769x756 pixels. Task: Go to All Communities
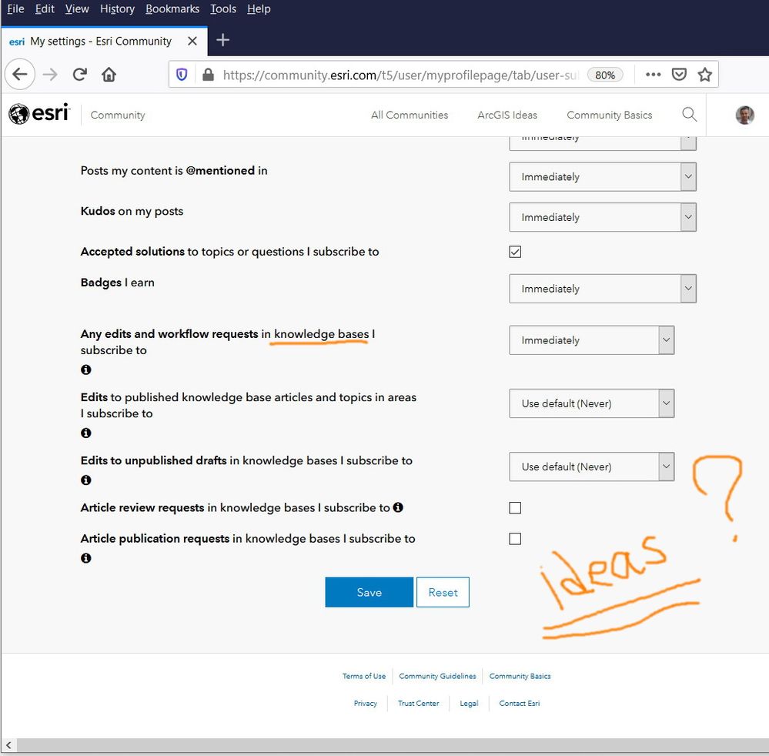[410, 115]
